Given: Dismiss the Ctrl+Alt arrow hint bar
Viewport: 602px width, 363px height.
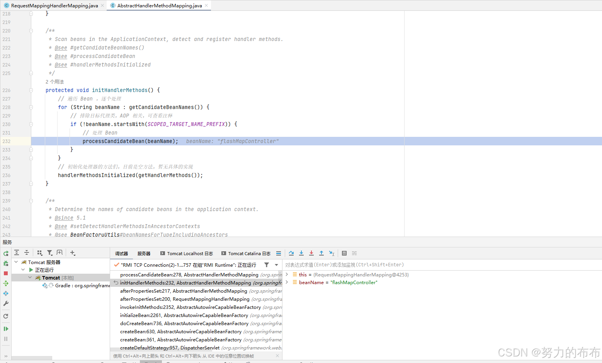Looking at the screenshot, I should (x=277, y=356).
